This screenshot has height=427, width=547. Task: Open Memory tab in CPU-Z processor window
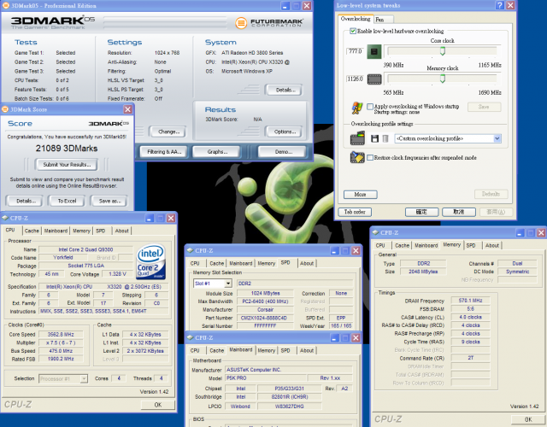click(82, 231)
